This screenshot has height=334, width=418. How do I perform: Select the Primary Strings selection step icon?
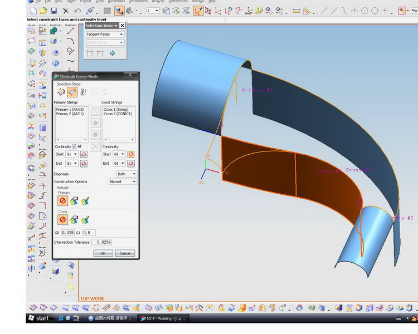tap(61, 92)
